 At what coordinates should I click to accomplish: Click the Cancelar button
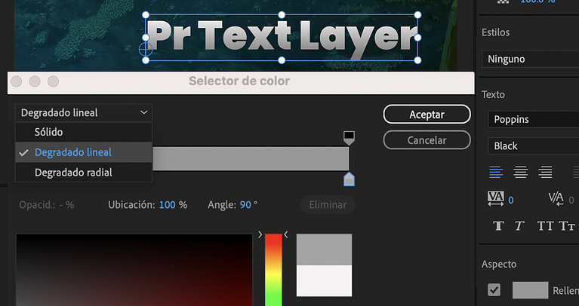[427, 140]
